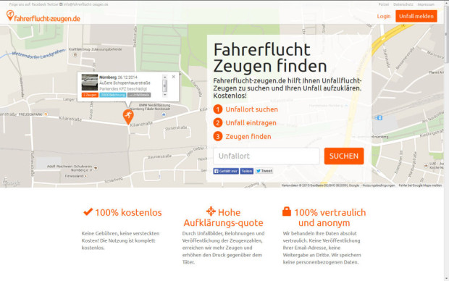449x281 pixels.
Task: Click the popup scrollbar up arrow
Action: coord(164,77)
